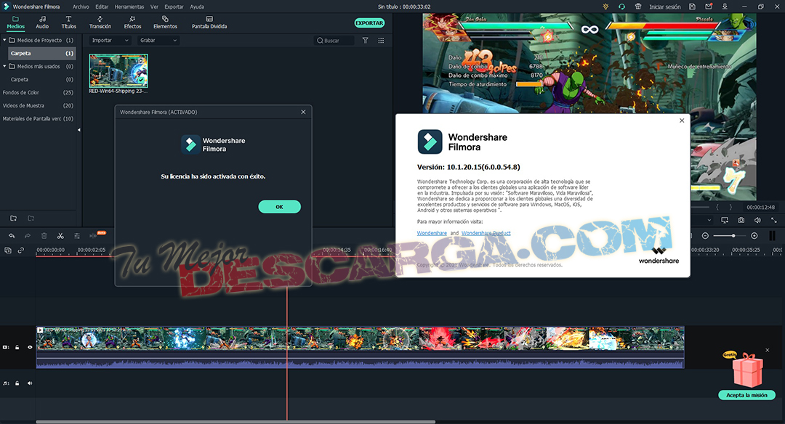The width and height of the screenshot is (785, 424).
Task: Click the timeline horizontal scrollbar
Action: pos(235,422)
